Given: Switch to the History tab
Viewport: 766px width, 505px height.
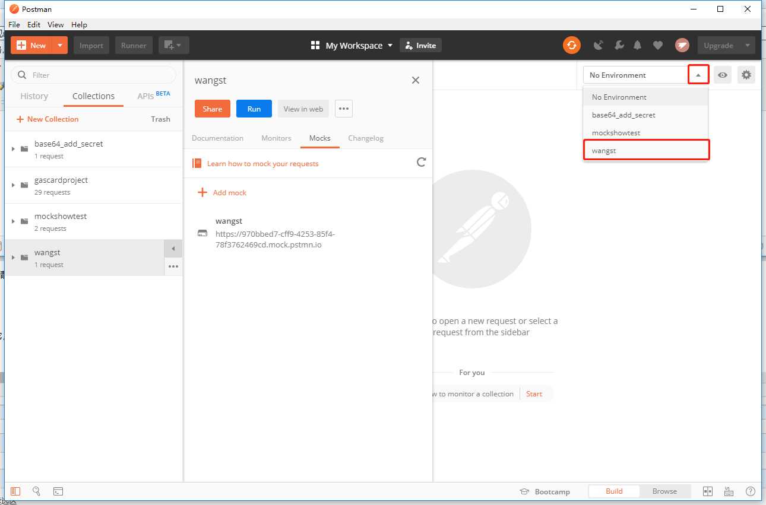Looking at the screenshot, I should [x=34, y=96].
